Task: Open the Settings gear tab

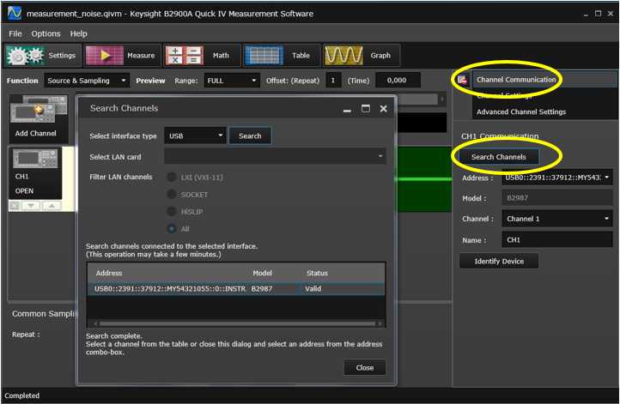Action: (42, 56)
